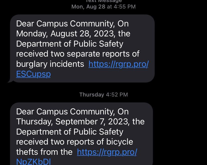Click "Department of Public Safety" in the bicycle message
The width and height of the screenshot is (207, 165).
point(70,132)
